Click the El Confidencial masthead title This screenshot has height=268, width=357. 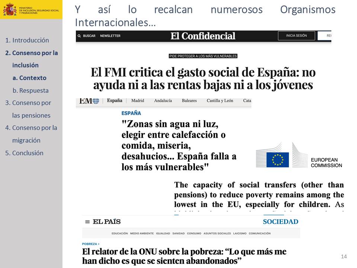pos(203,36)
